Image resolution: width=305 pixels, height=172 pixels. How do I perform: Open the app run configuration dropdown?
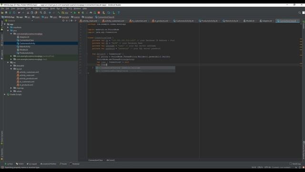click(x=67, y=13)
